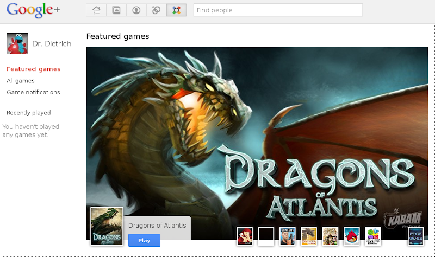
Task: Open Dr. Dietrich's profile picture
Action: coord(17,43)
